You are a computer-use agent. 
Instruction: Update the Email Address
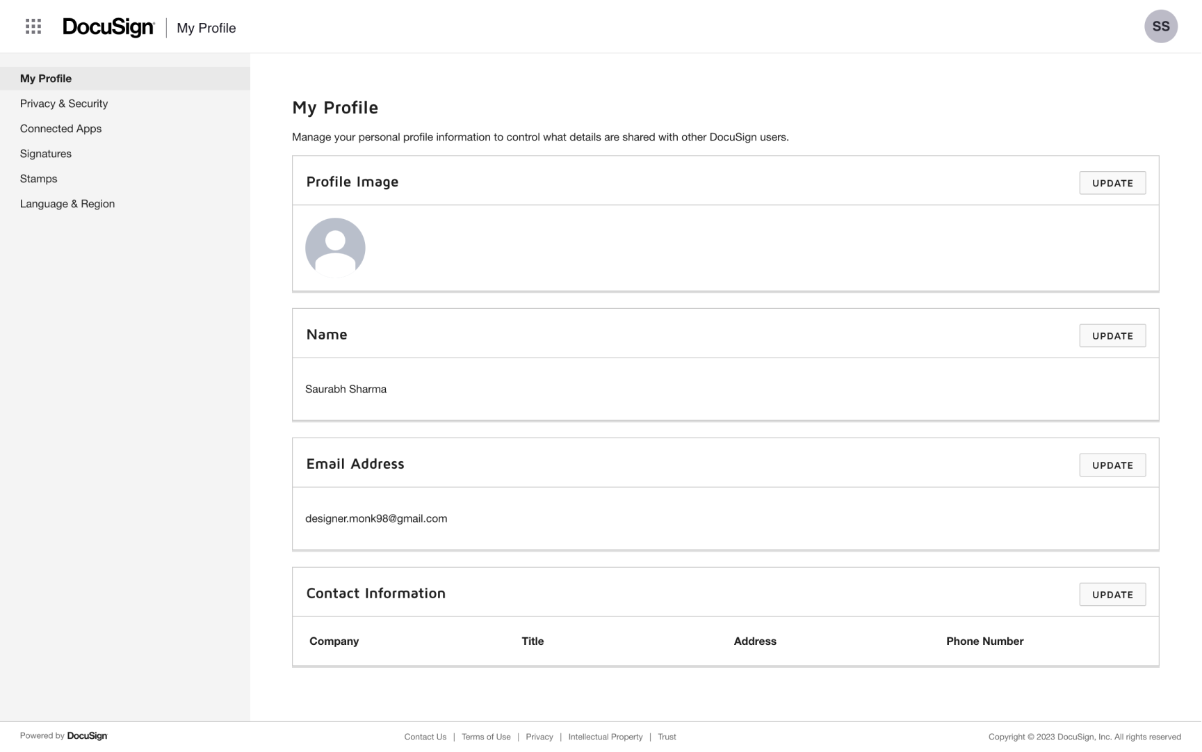click(x=1112, y=465)
